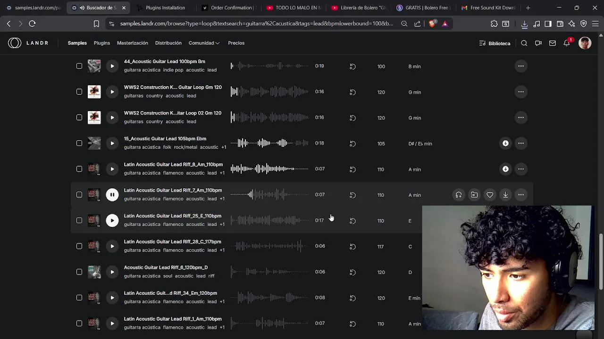
Task: Click downloaded icon on Riff_8_Am_110bpm row
Action: (505, 169)
